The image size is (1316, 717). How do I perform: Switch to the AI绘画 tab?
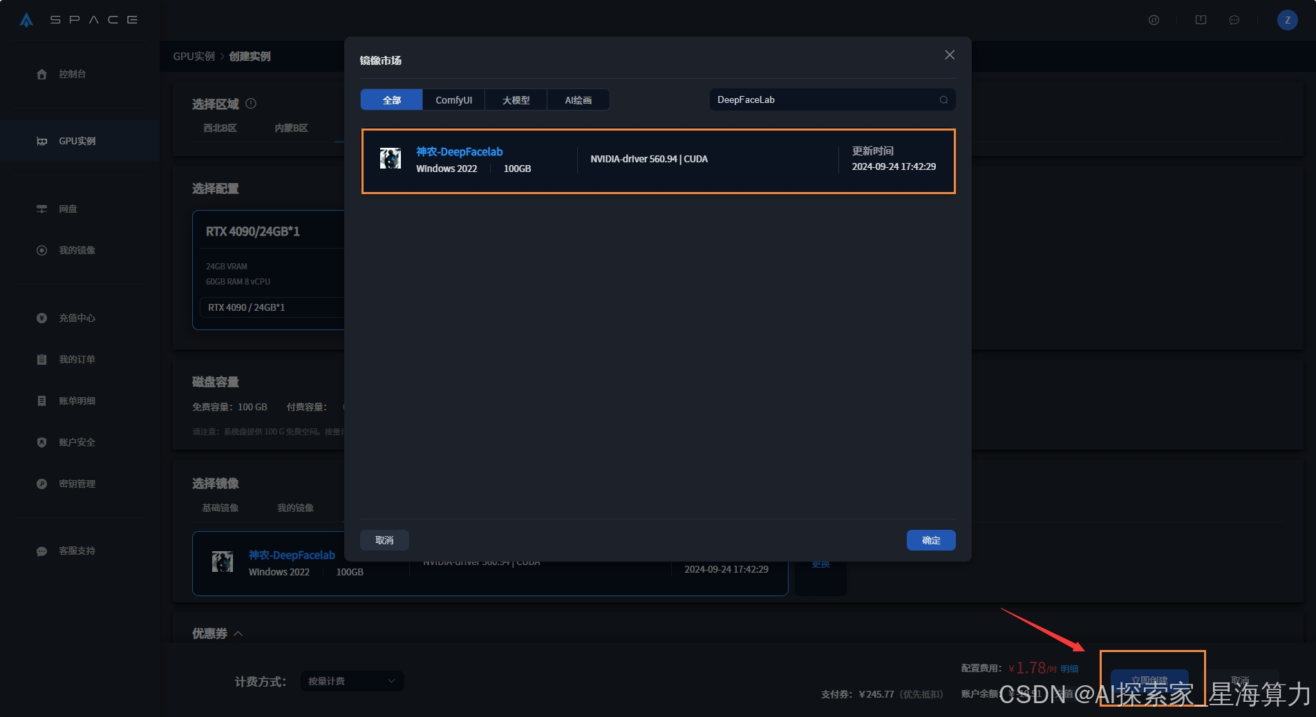click(x=578, y=100)
